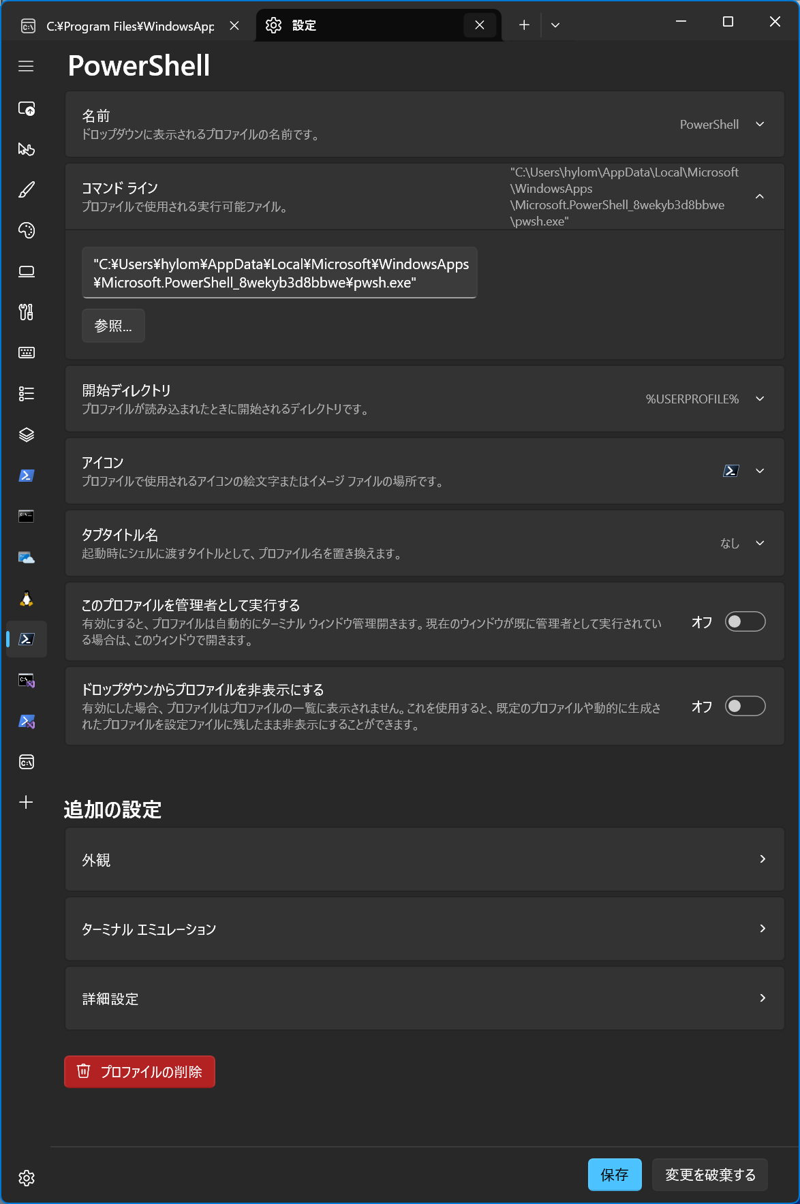Expand the 名前 setting row
Image resolution: width=800 pixels, height=1204 pixels.
425,124
